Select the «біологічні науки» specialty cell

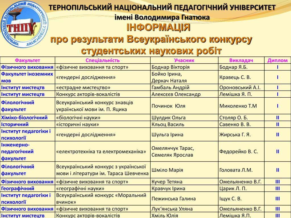pos(103,118)
